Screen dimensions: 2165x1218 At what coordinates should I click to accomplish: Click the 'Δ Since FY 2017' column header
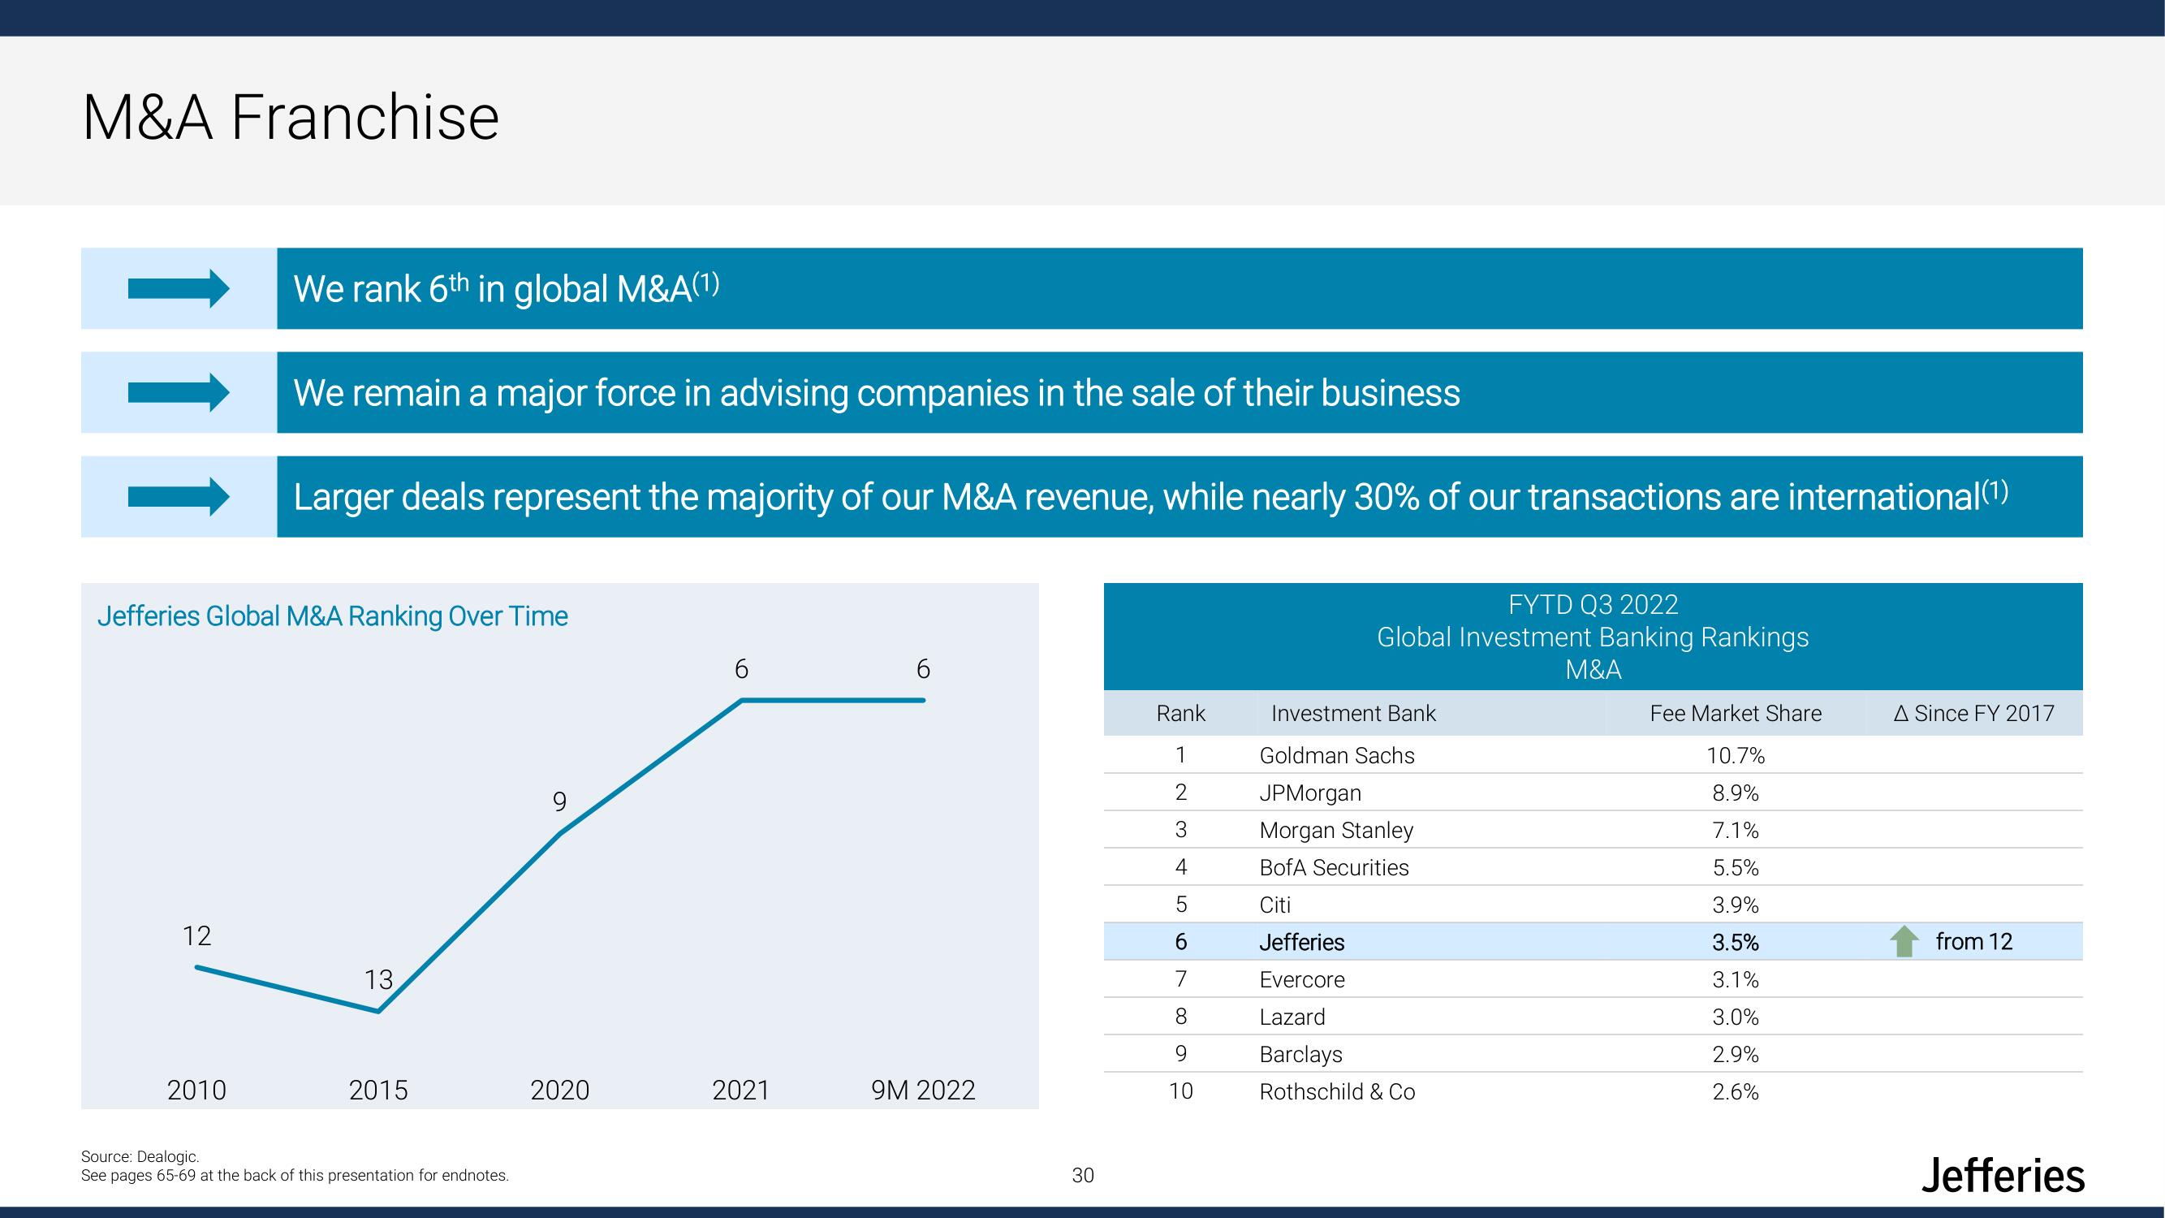[x=1973, y=714]
